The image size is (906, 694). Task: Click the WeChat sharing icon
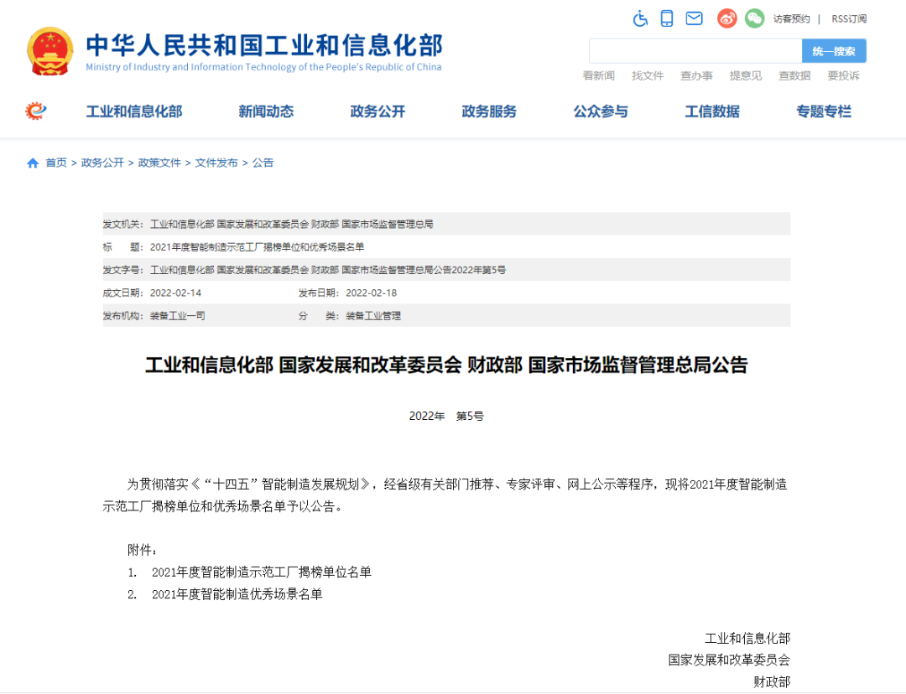754,18
